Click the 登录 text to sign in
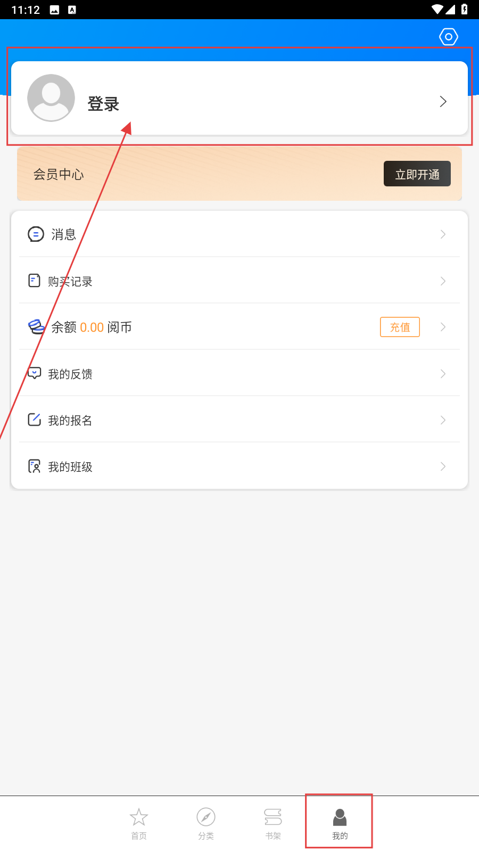 point(103,104)
